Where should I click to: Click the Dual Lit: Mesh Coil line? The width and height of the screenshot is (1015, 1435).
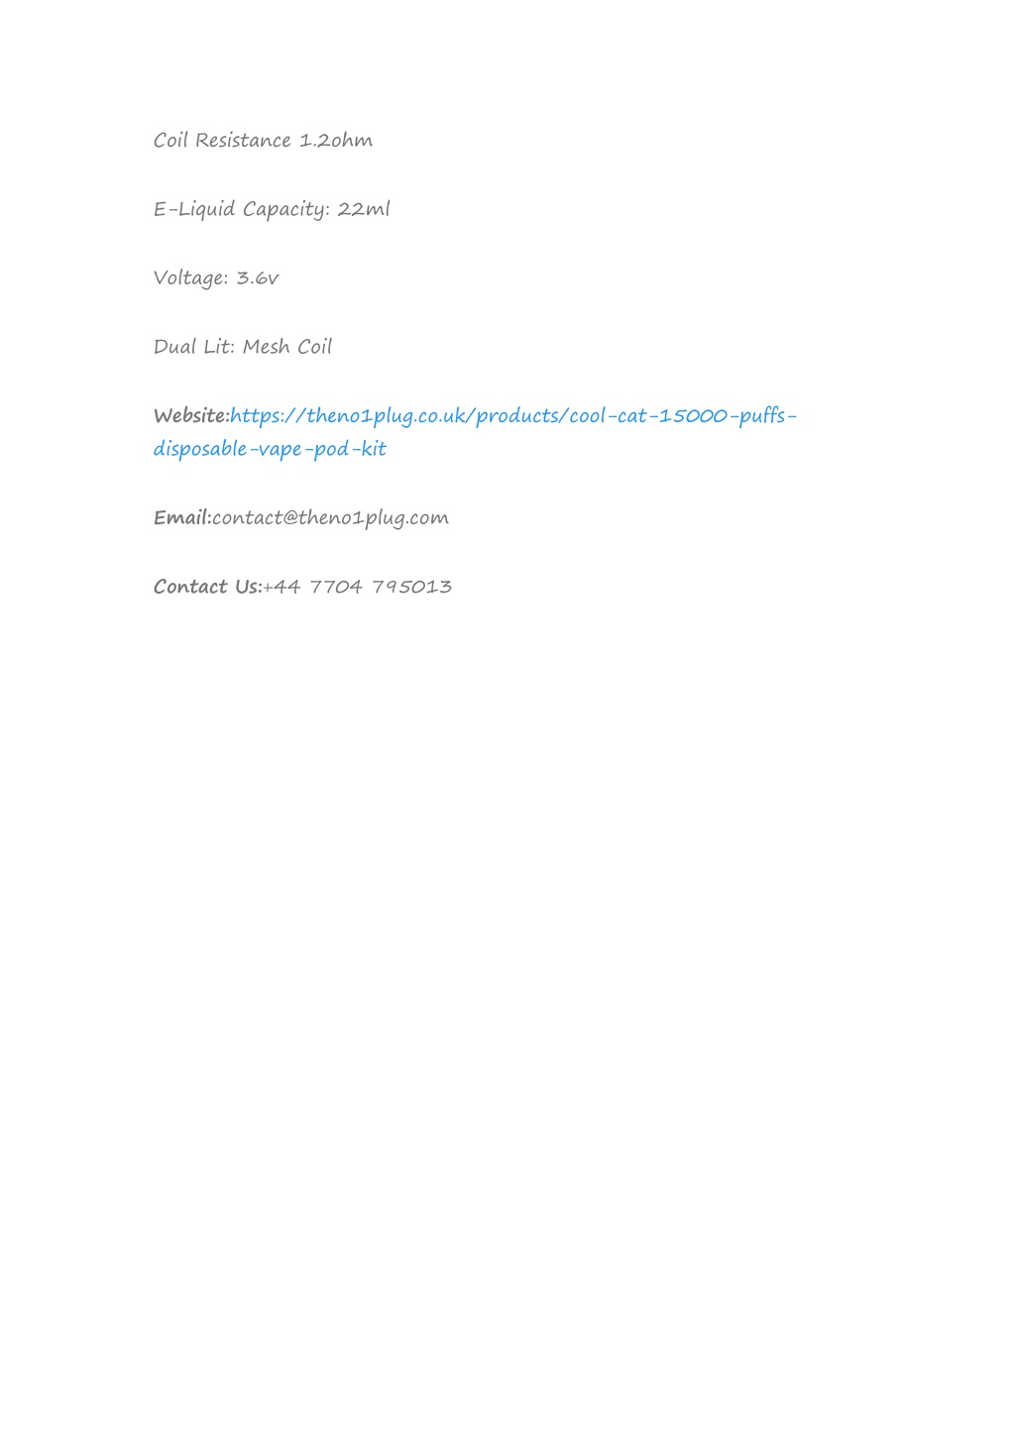point(243,347)
